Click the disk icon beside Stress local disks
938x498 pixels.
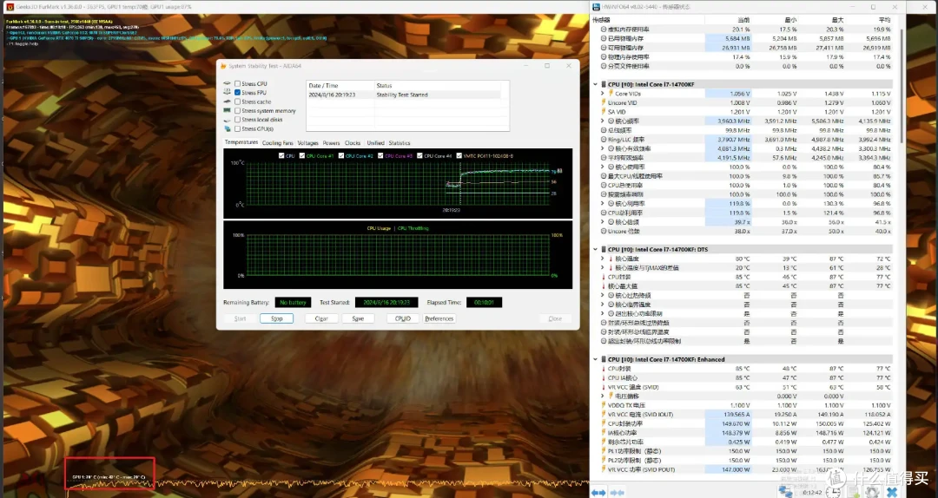click(228, 120)
